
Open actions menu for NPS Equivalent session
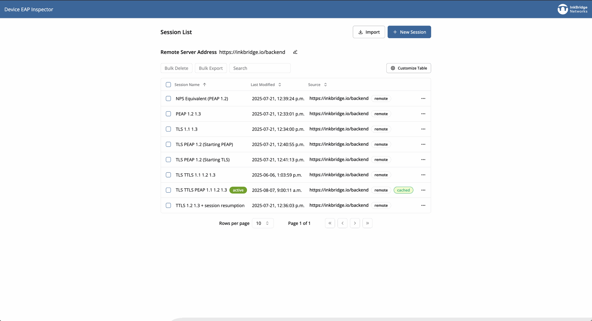423,99
